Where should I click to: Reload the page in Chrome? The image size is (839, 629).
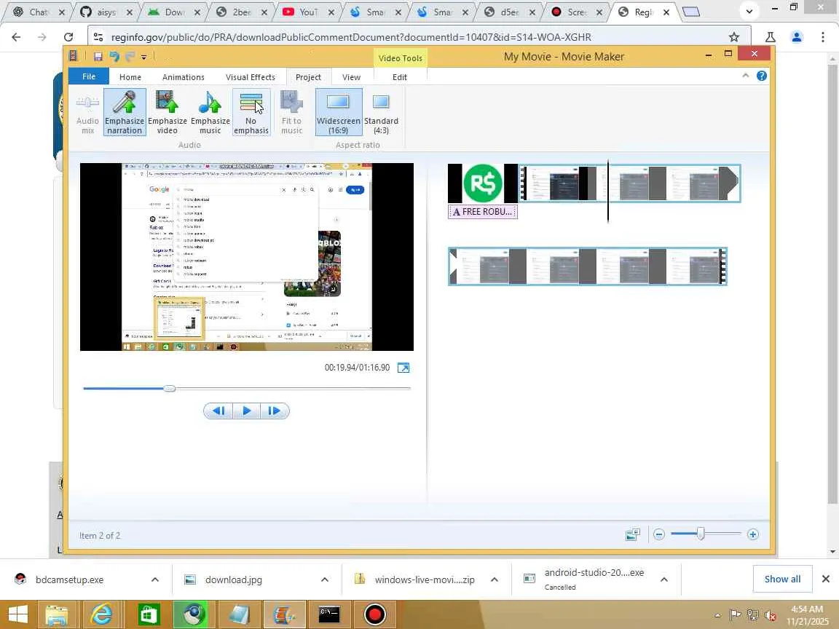tap(68, 37)
